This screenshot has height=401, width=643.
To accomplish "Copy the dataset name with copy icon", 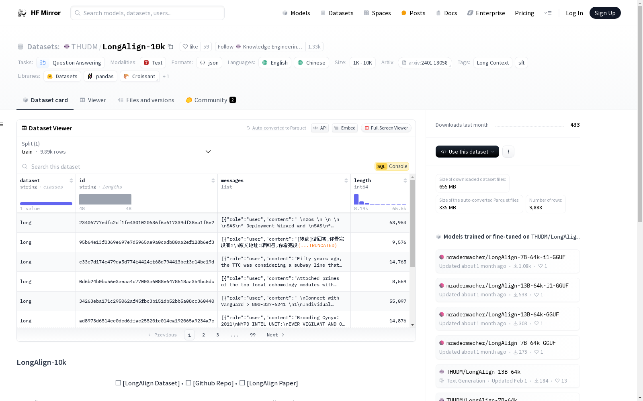I will click(x=170, y=47).
